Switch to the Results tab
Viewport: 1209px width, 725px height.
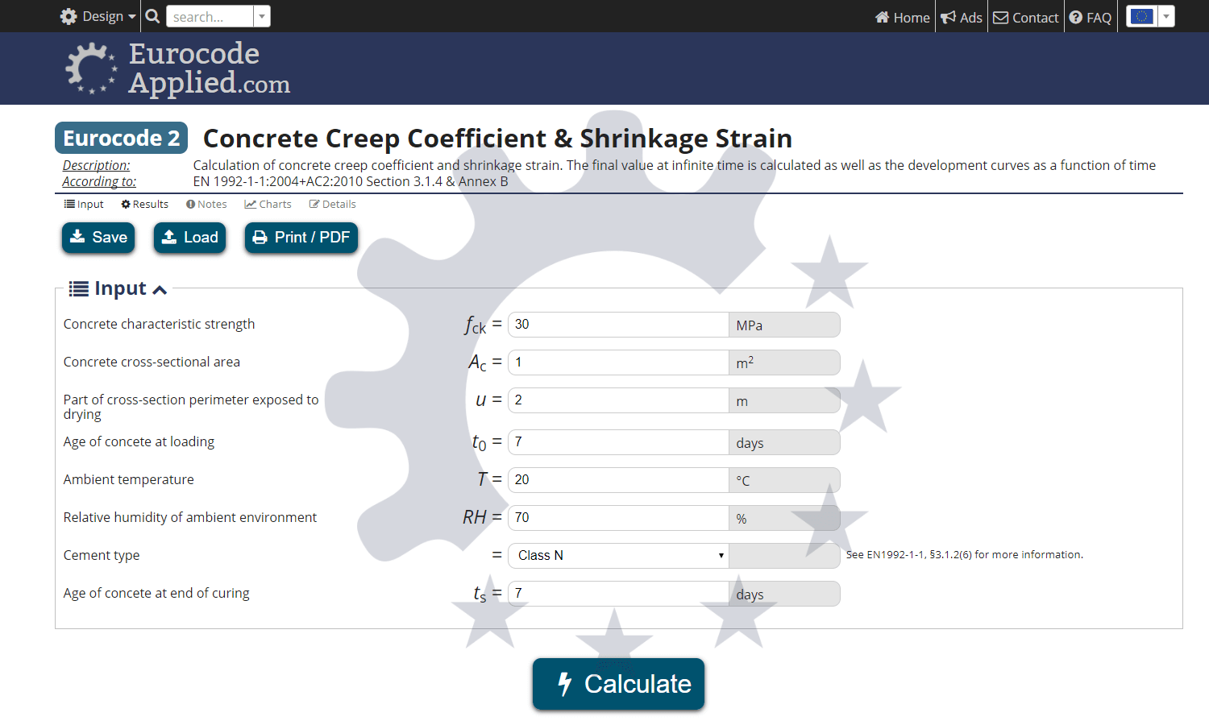coord(145,204)
